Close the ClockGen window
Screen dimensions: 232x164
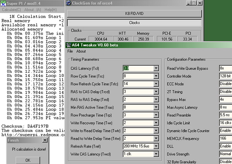tap(200, 3)
